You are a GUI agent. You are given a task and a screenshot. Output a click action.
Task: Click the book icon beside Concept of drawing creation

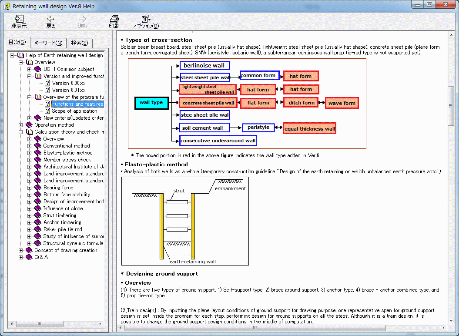[x=29, y=250]
